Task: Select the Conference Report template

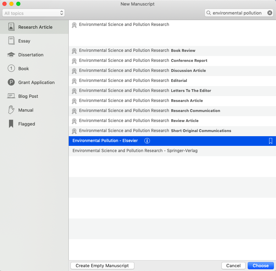Action: (172, 61)
